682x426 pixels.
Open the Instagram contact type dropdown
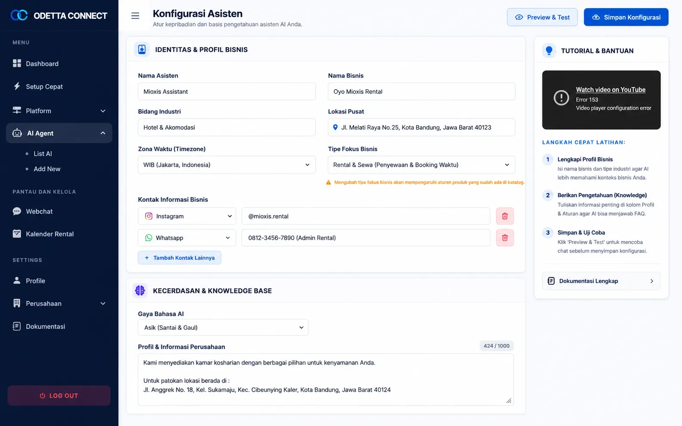[x=187, y=216]
